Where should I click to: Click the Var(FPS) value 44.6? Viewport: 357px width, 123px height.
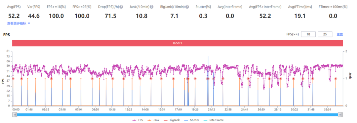[x=34, y=16]
